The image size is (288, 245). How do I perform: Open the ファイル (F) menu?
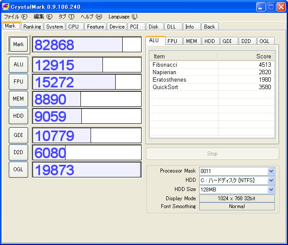pyautogui.click(x=16, y=17)
